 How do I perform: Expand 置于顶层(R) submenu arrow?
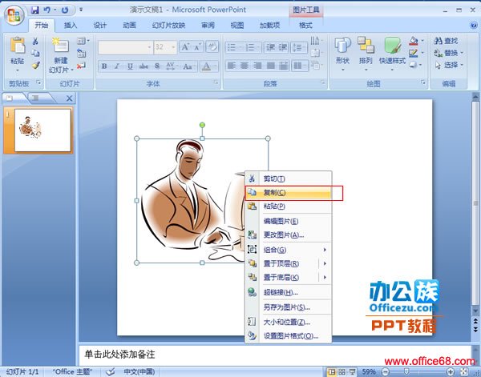(x=325, y=263)
